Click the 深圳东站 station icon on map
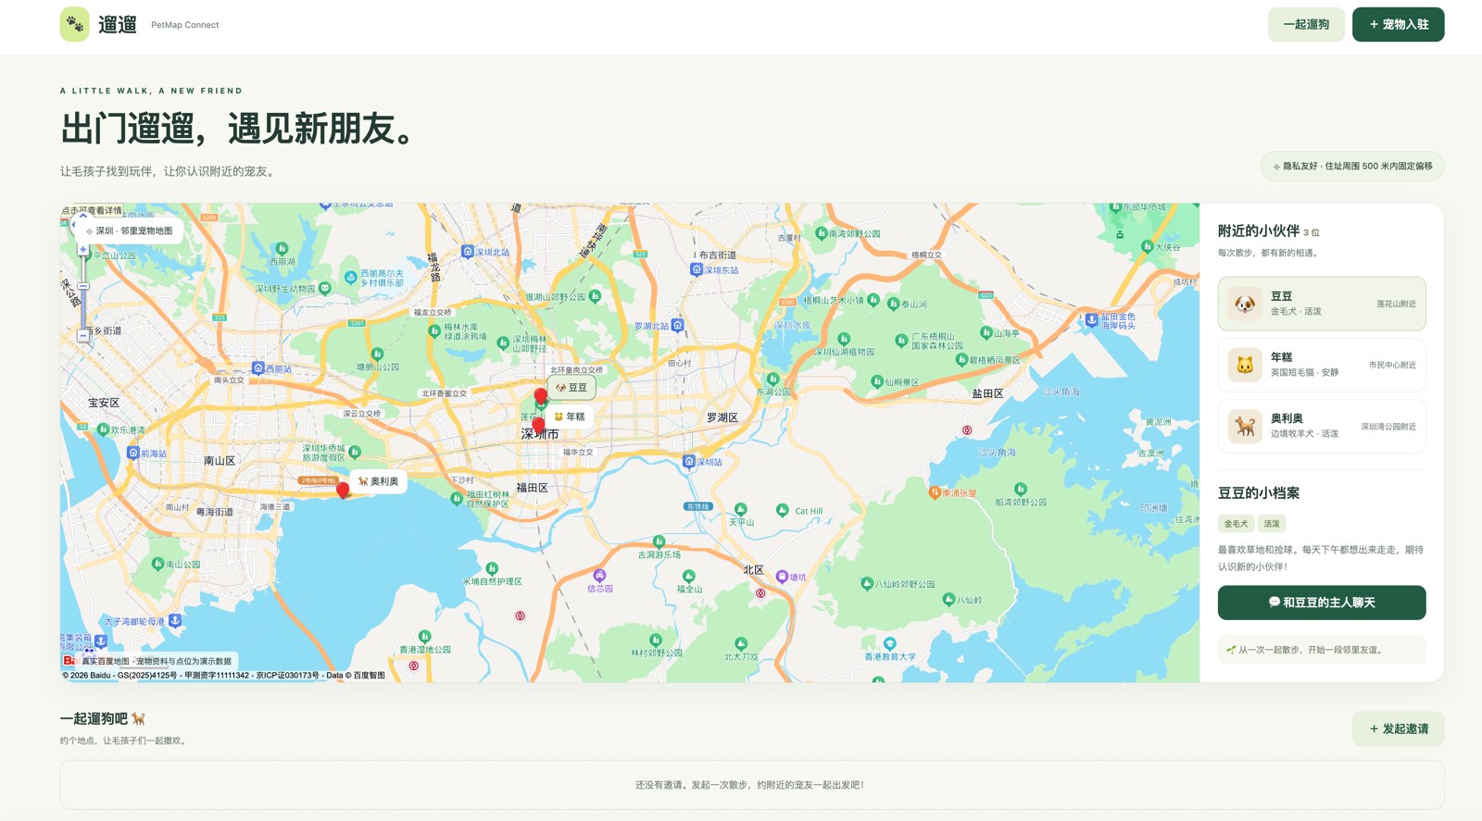Image resolution: width=1482 pixels, height=821 pixels. tap(697, 269)
